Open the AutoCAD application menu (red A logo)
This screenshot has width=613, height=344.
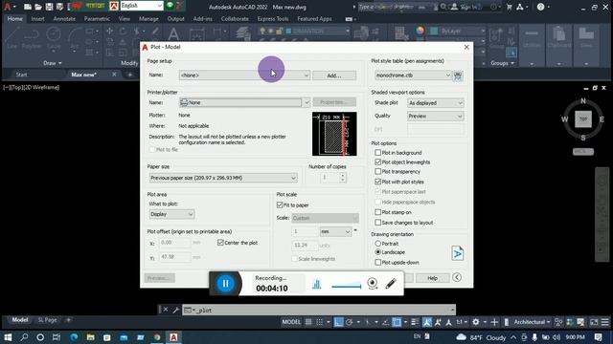[8, 7]
